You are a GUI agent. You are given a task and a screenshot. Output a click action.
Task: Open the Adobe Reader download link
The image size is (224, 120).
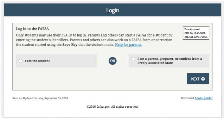tap(204, 98)
